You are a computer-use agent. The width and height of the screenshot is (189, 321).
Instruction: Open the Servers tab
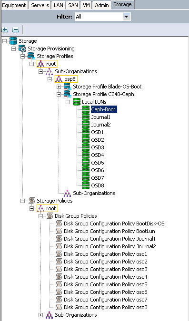[x=40, y=5]
